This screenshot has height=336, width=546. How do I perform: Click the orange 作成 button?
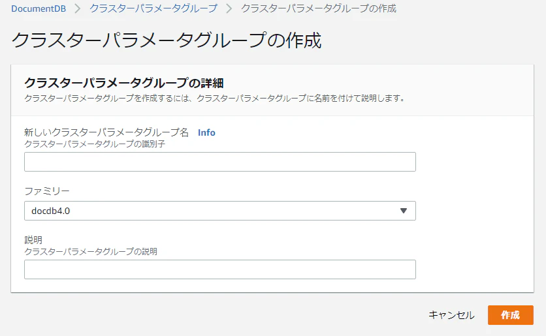(511, 315)
